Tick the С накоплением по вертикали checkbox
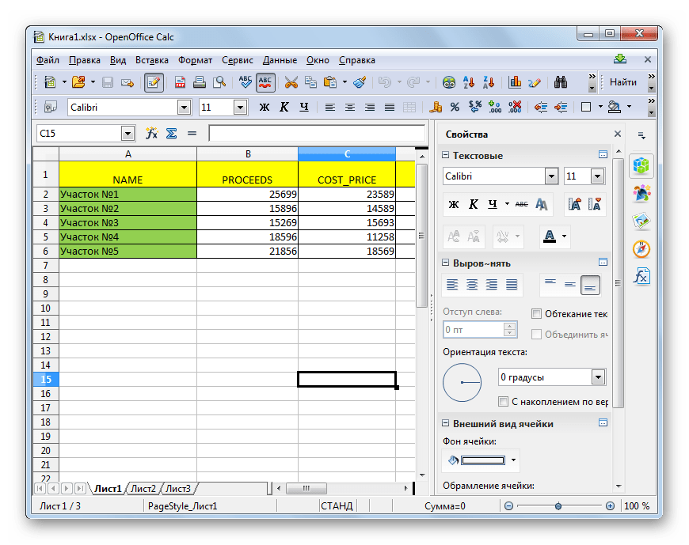The image size is (689, 545). coord(504,402)
